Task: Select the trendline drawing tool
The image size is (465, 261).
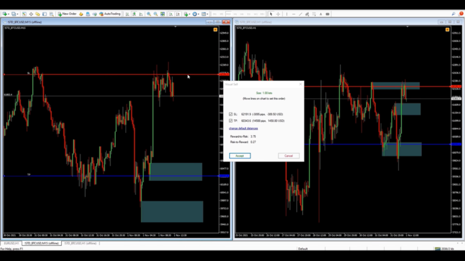Action: [300, 14]
